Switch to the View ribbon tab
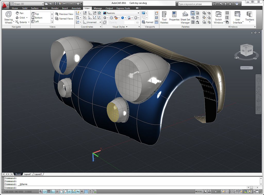Image resolution: width=264 pixels, height=195 pixels. pos(87,8)
